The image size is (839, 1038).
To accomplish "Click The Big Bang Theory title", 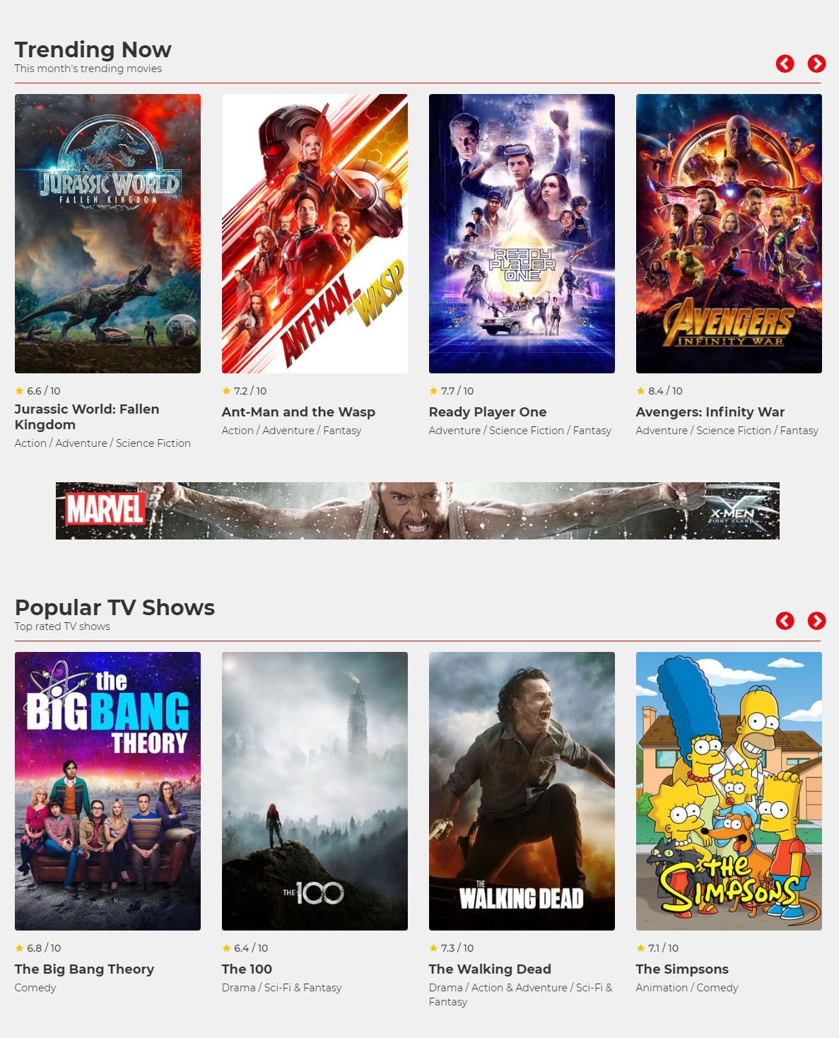I will click(84, 969).
